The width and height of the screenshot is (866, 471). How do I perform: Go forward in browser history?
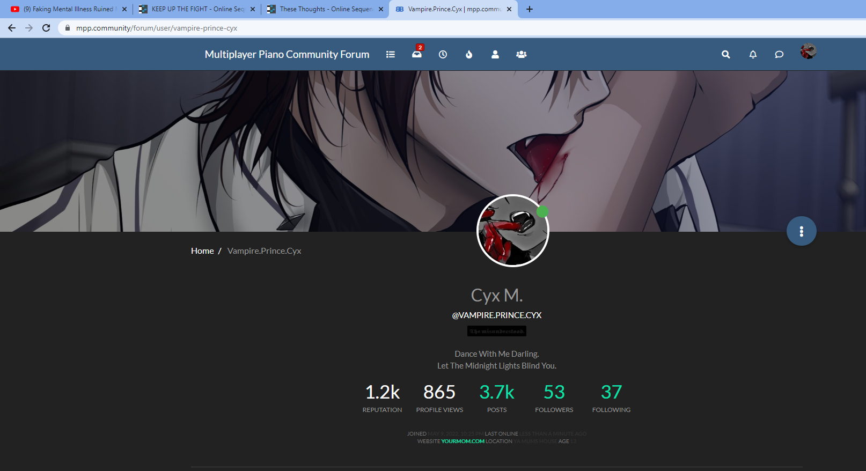click(29, 28)
